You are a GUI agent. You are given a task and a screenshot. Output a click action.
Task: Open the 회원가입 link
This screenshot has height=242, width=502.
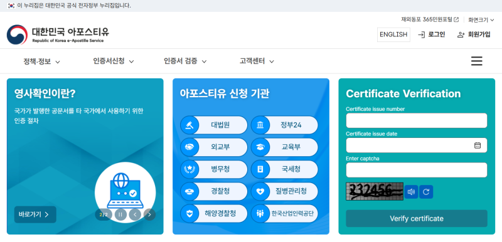[x=474, y=34]
